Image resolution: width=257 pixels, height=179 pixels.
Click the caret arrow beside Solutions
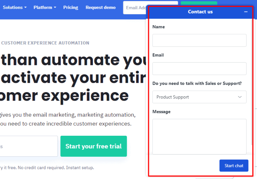click(x=25, y=8)
